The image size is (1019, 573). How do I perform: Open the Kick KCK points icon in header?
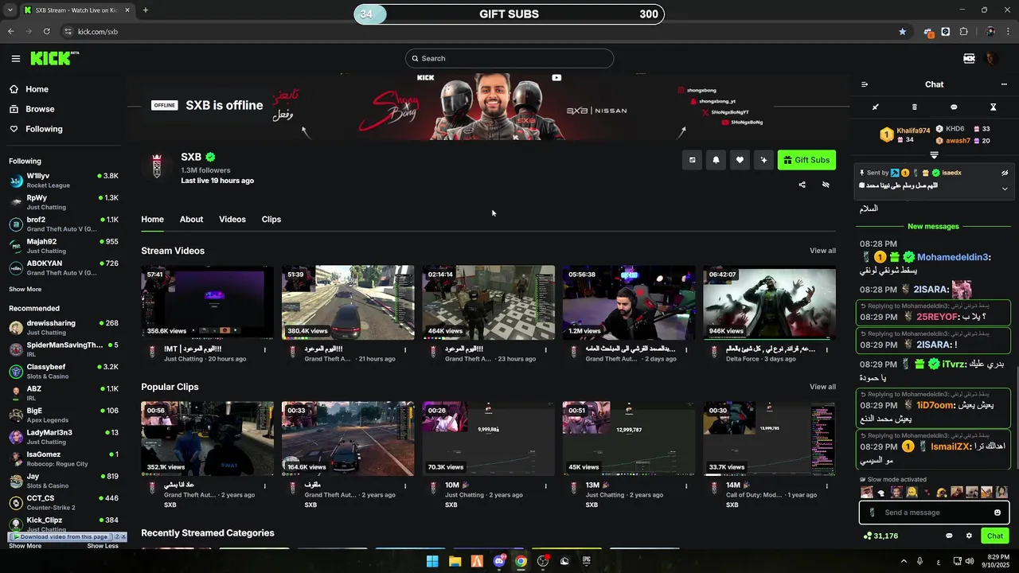click(969, 58)
